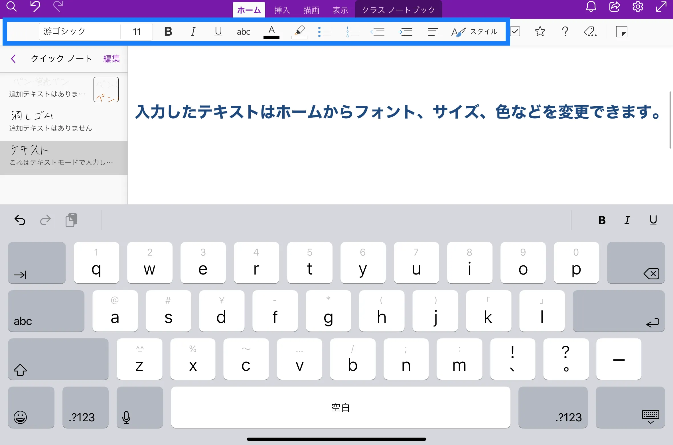Choose the font color swatch

click(271, 31)
